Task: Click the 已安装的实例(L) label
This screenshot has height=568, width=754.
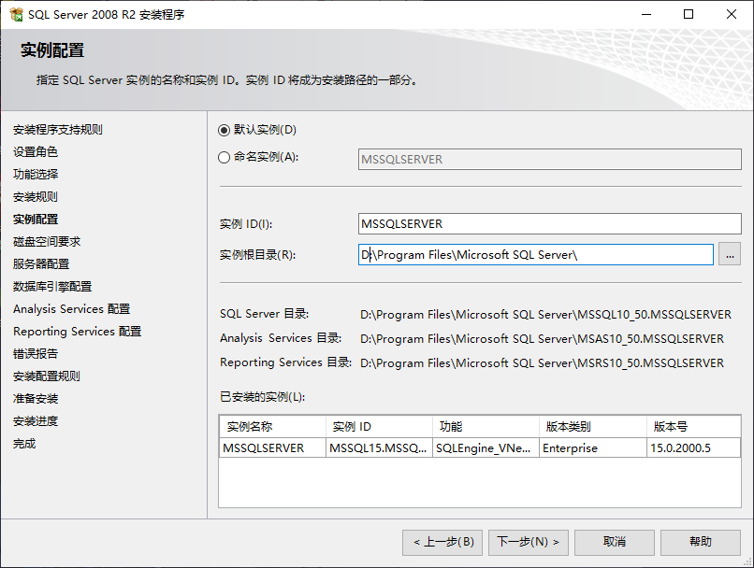Action: point(263,397)
